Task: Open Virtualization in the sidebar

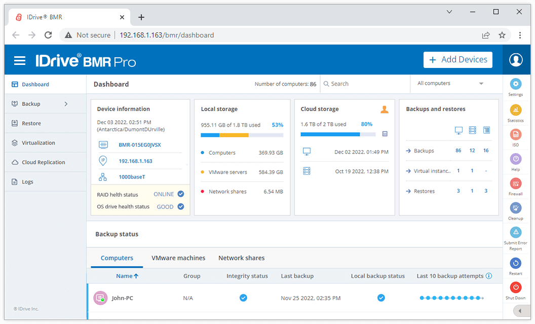Action: click(46, 142)
